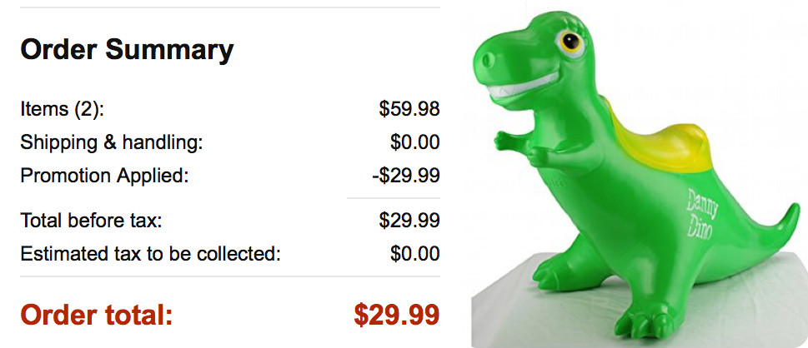Click the Promotion Applied label

(105, 176)
